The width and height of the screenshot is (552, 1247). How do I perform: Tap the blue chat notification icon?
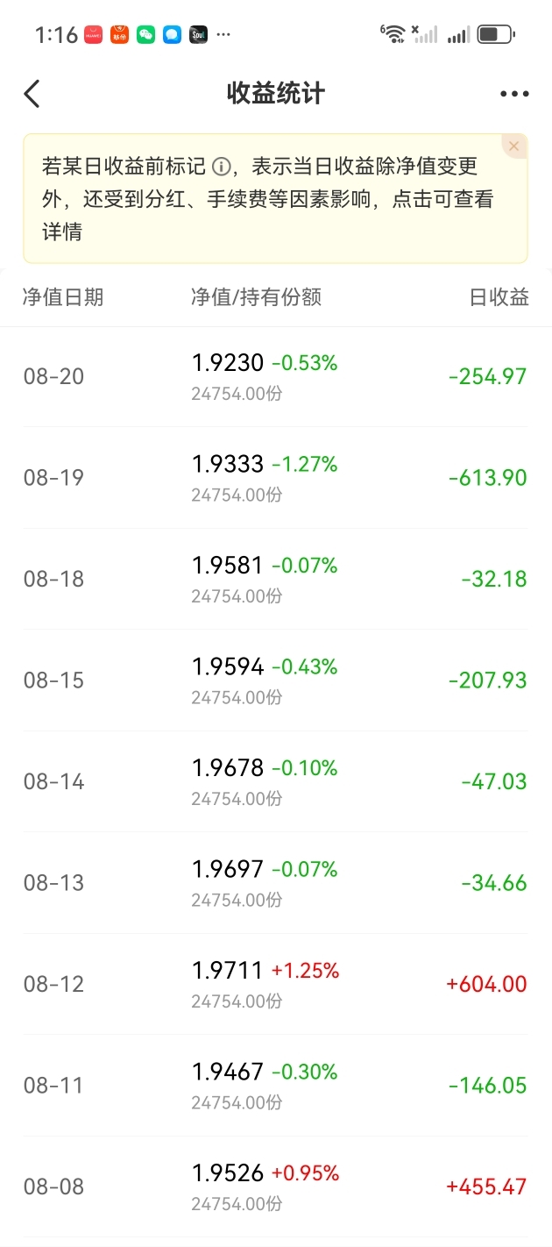pyautogui.click(x=172, y=35)
